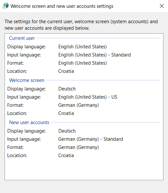Image resolution: width=168 pixels, height=193 pixels.
Task: Click English (United States) - US input value
Action: 88,97
